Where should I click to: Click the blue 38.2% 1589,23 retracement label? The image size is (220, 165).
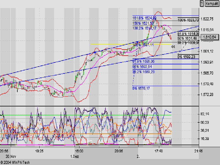point(143,72)
